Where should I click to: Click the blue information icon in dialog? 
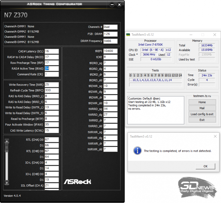(x=137, y=151)
